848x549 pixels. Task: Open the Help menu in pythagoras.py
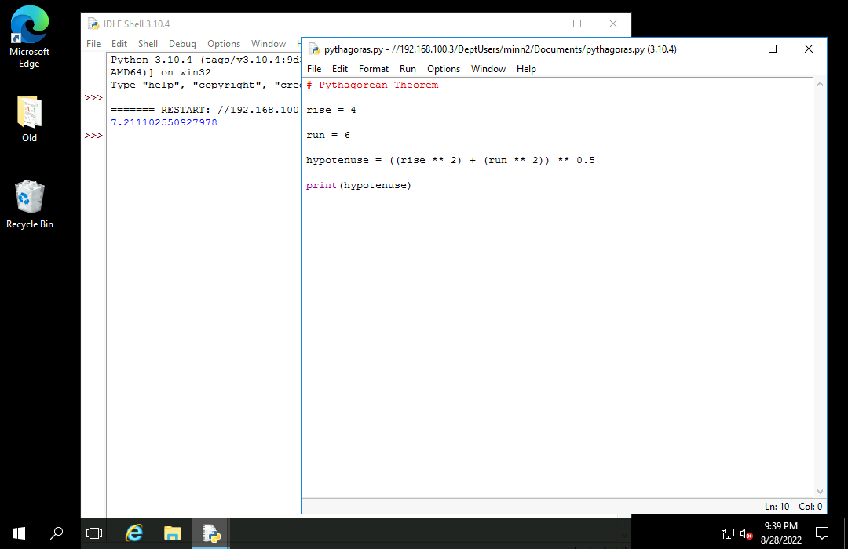coord(526,69)
